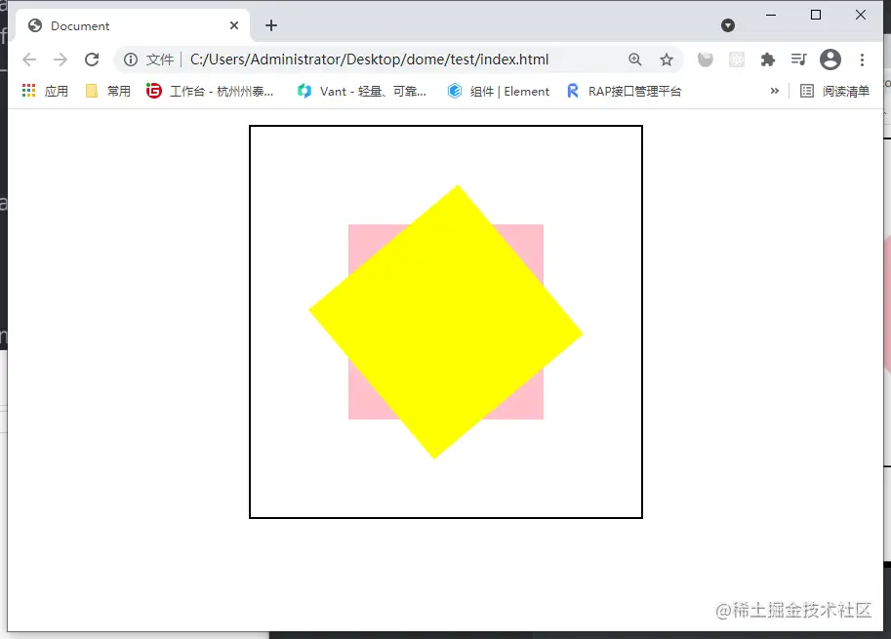Expand hidden bookmarks with double chevron
The width and height of the screenshot is (891, 639).
point(774,91)
